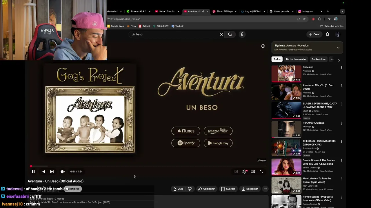
Task: Open the Chrome three-dot menu
Action: [342, 19]
